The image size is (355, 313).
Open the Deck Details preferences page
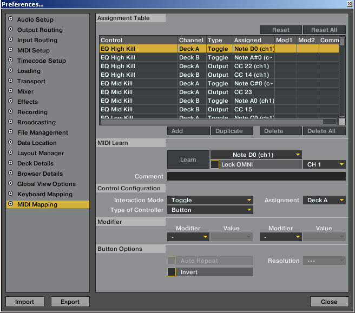click(35, 163)
